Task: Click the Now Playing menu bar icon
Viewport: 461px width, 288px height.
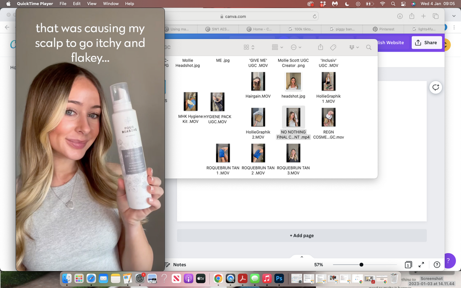Action: [x=358, y=4]
